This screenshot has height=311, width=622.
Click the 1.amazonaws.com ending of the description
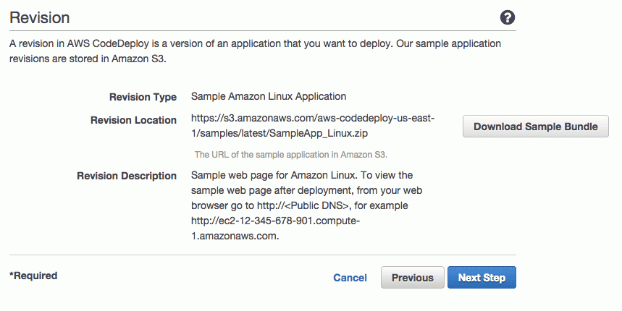235,236
